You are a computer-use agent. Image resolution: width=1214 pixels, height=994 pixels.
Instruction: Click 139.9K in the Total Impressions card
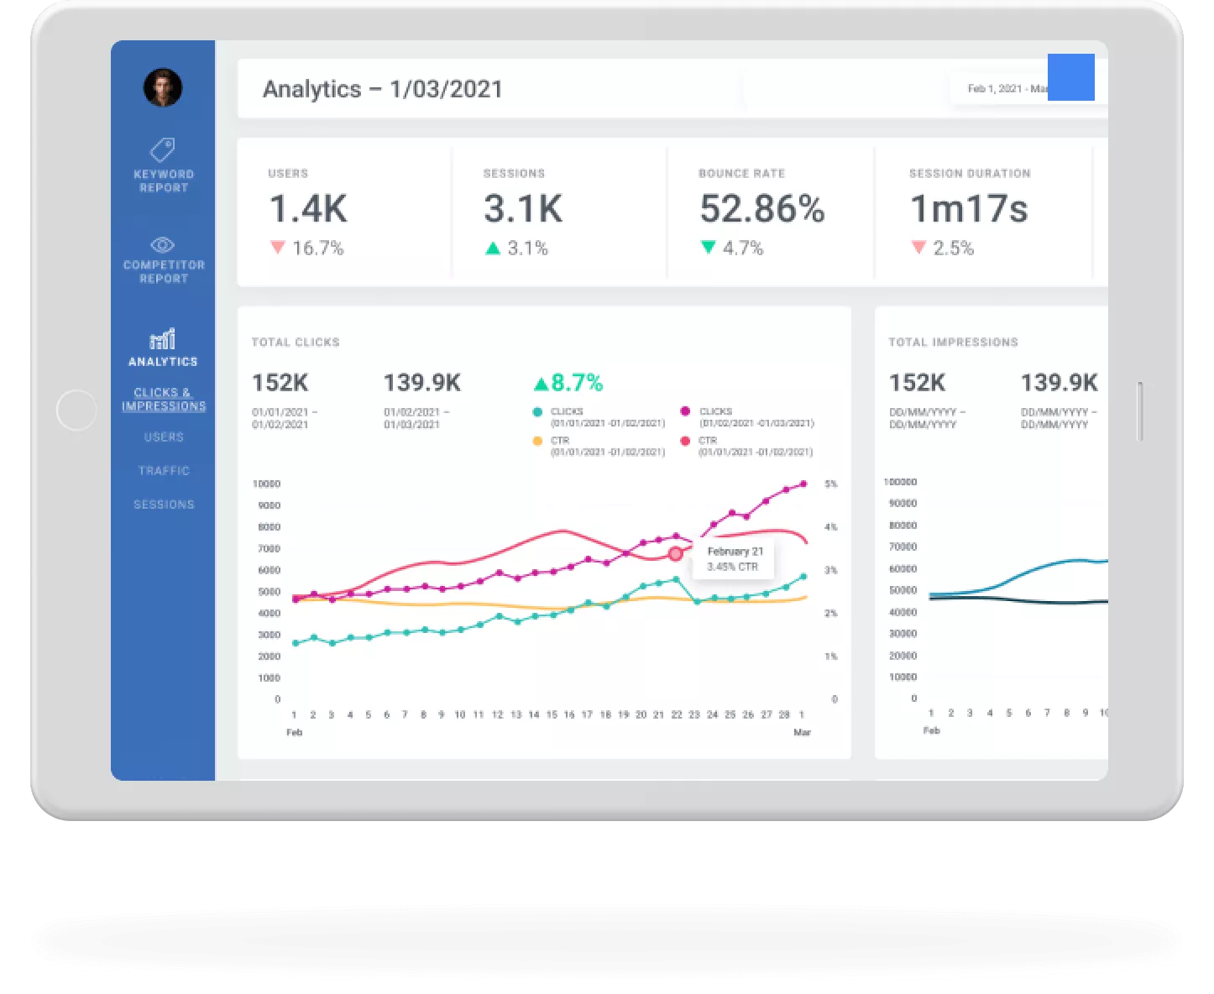[1059, 383]
